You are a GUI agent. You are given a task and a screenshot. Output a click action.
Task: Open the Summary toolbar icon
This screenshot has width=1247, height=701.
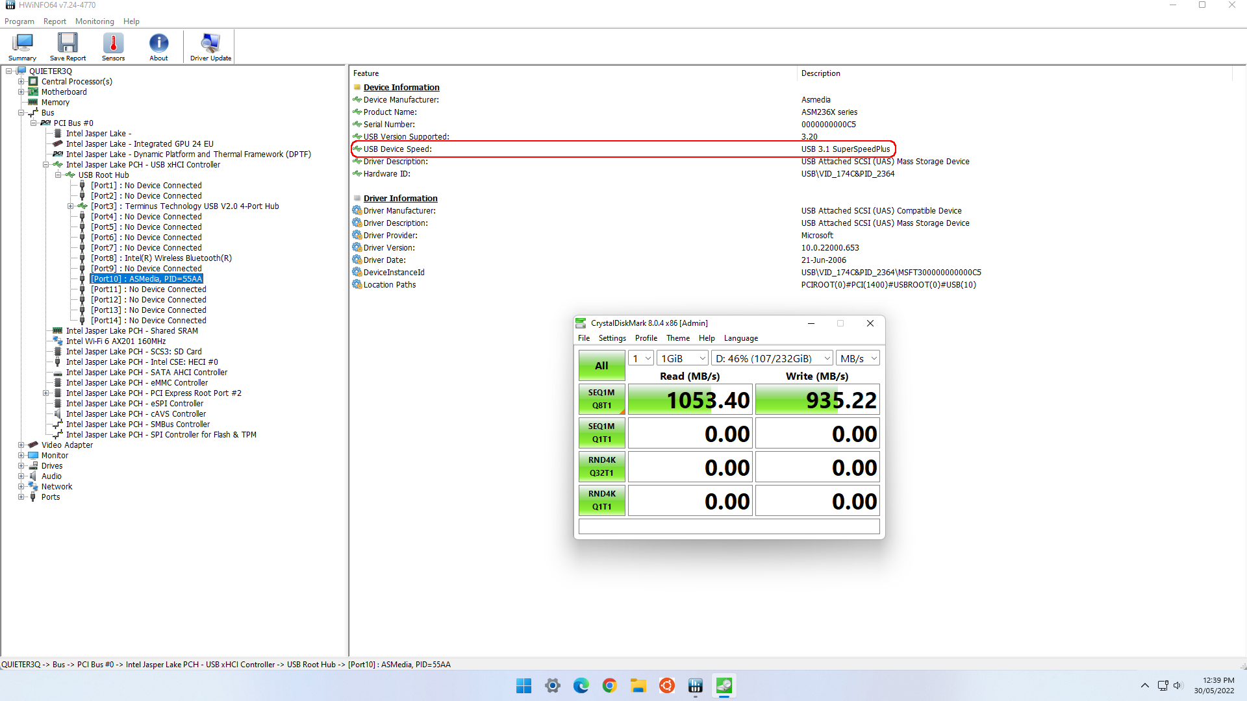coord(22,47)
